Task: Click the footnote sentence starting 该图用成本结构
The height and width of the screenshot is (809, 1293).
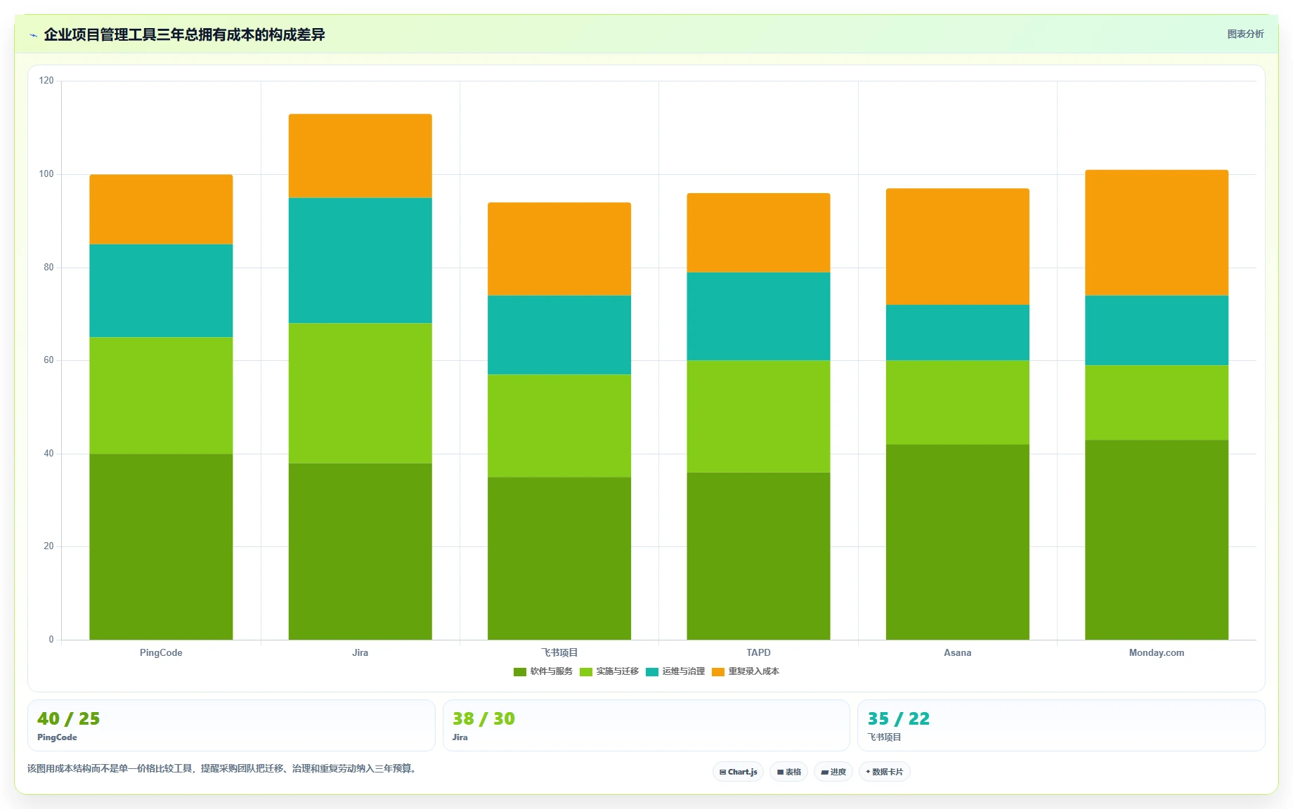Action: point(223,768)
